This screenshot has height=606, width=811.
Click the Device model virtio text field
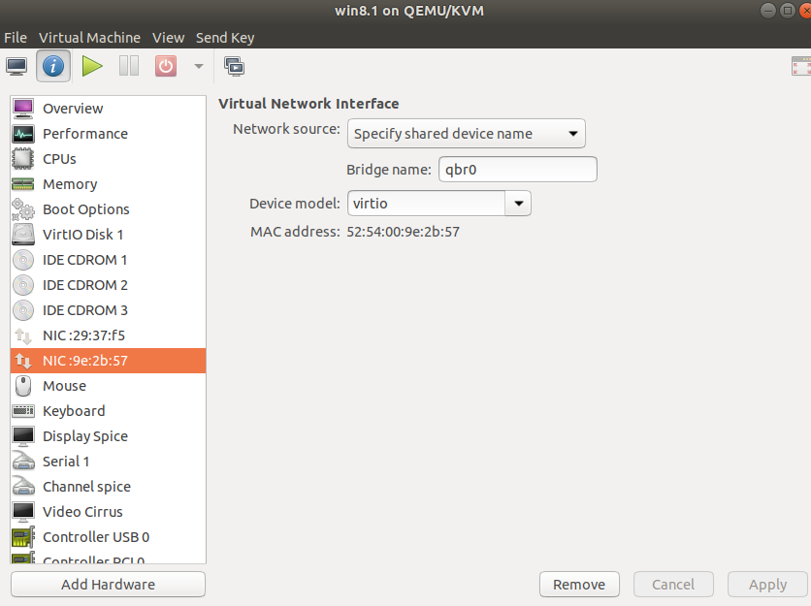coord(427,204)
